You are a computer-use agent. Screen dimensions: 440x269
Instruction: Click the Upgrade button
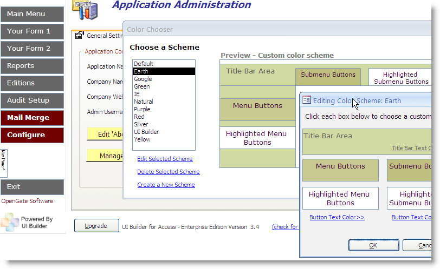(x=96, y=226)
